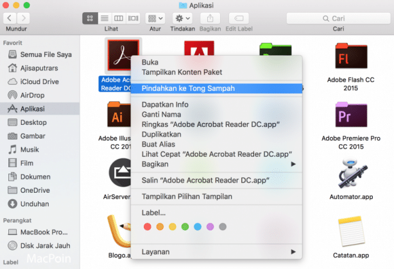Apply the orange label color
394x269 pixels.
[160, 227]
